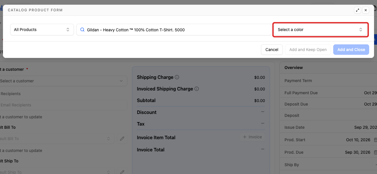Click the + Invoice button

(252, 137)
